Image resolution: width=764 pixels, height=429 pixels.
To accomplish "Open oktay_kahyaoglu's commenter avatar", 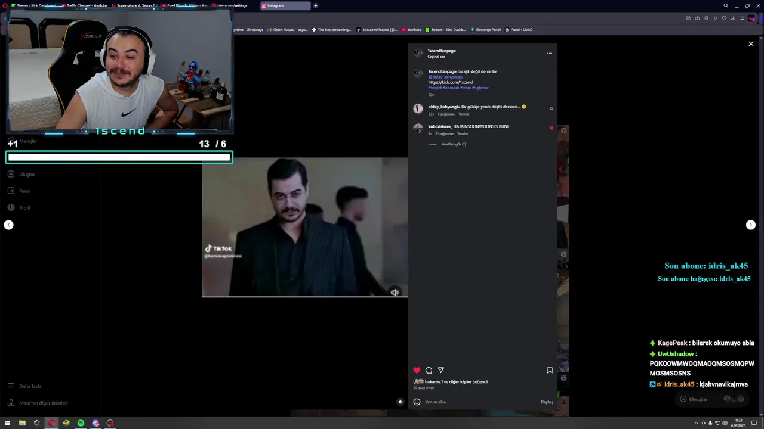I will coord(418,108).
